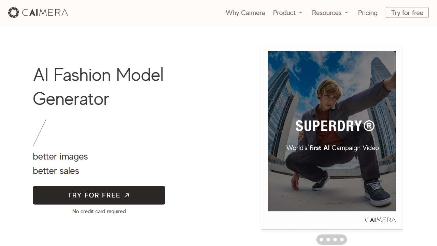437x246 pixels.
Task: Open the Product menu
Action: (x=284, y=13)
